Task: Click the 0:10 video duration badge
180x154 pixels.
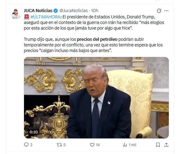Action: coord(33,132)
